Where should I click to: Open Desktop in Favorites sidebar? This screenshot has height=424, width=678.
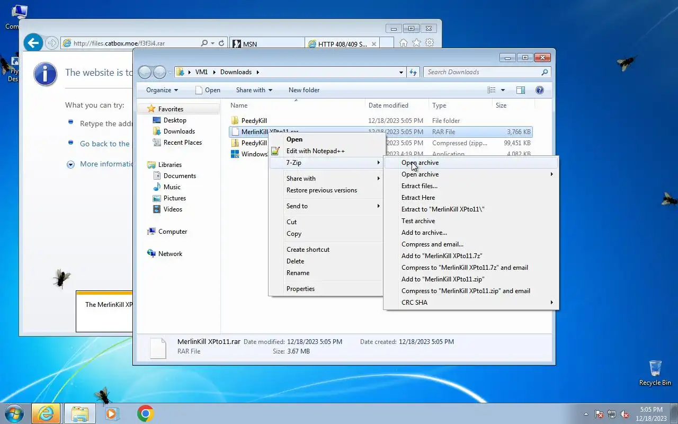click(x=175, y=120)
